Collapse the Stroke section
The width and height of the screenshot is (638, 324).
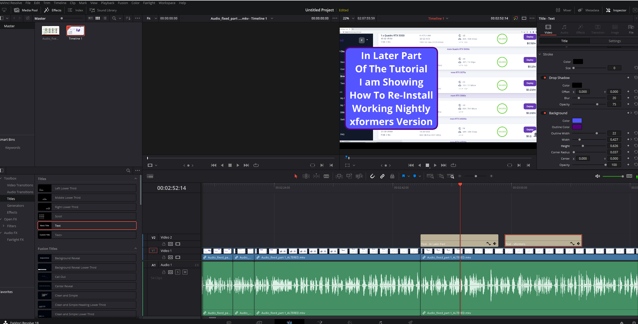click(540, 54)
